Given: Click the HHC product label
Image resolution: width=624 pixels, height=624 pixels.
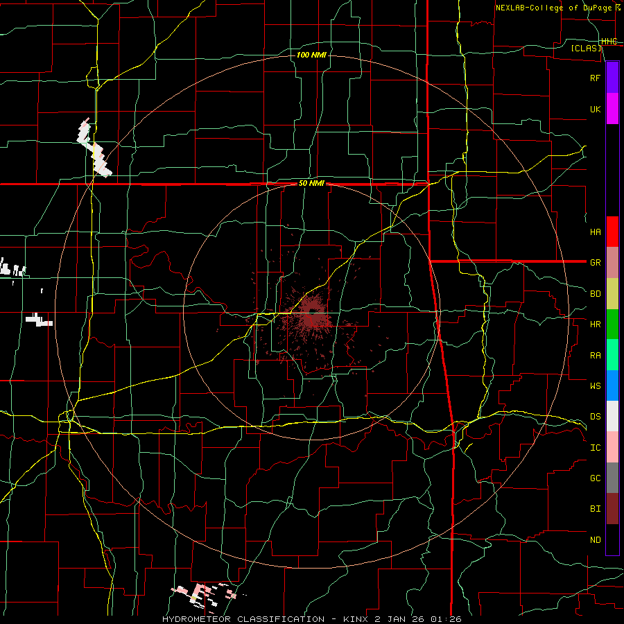Looking at the screenshot, I should 609,42.
